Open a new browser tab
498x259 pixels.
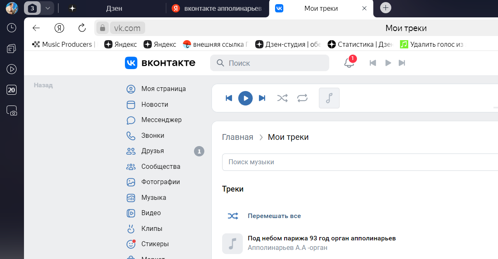pyautogui.click(x=385, y=8)
